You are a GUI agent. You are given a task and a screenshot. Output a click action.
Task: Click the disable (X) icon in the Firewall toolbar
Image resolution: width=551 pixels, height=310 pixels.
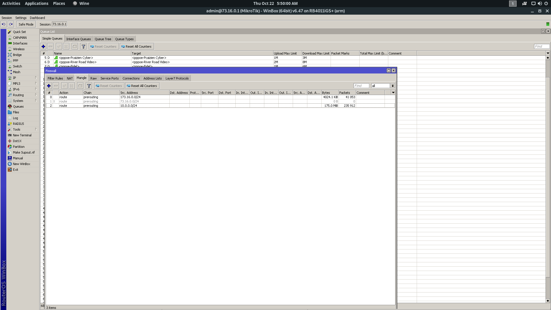72,86
